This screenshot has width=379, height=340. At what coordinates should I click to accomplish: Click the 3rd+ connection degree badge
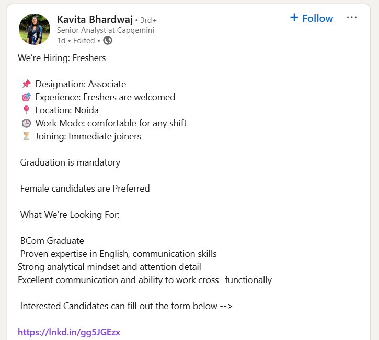(148, 20)
